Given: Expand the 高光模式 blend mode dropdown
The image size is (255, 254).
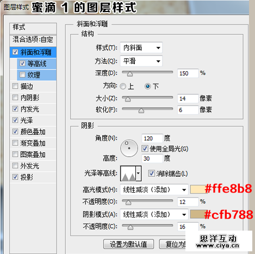Looking at the screenshot, I should 154,190.
